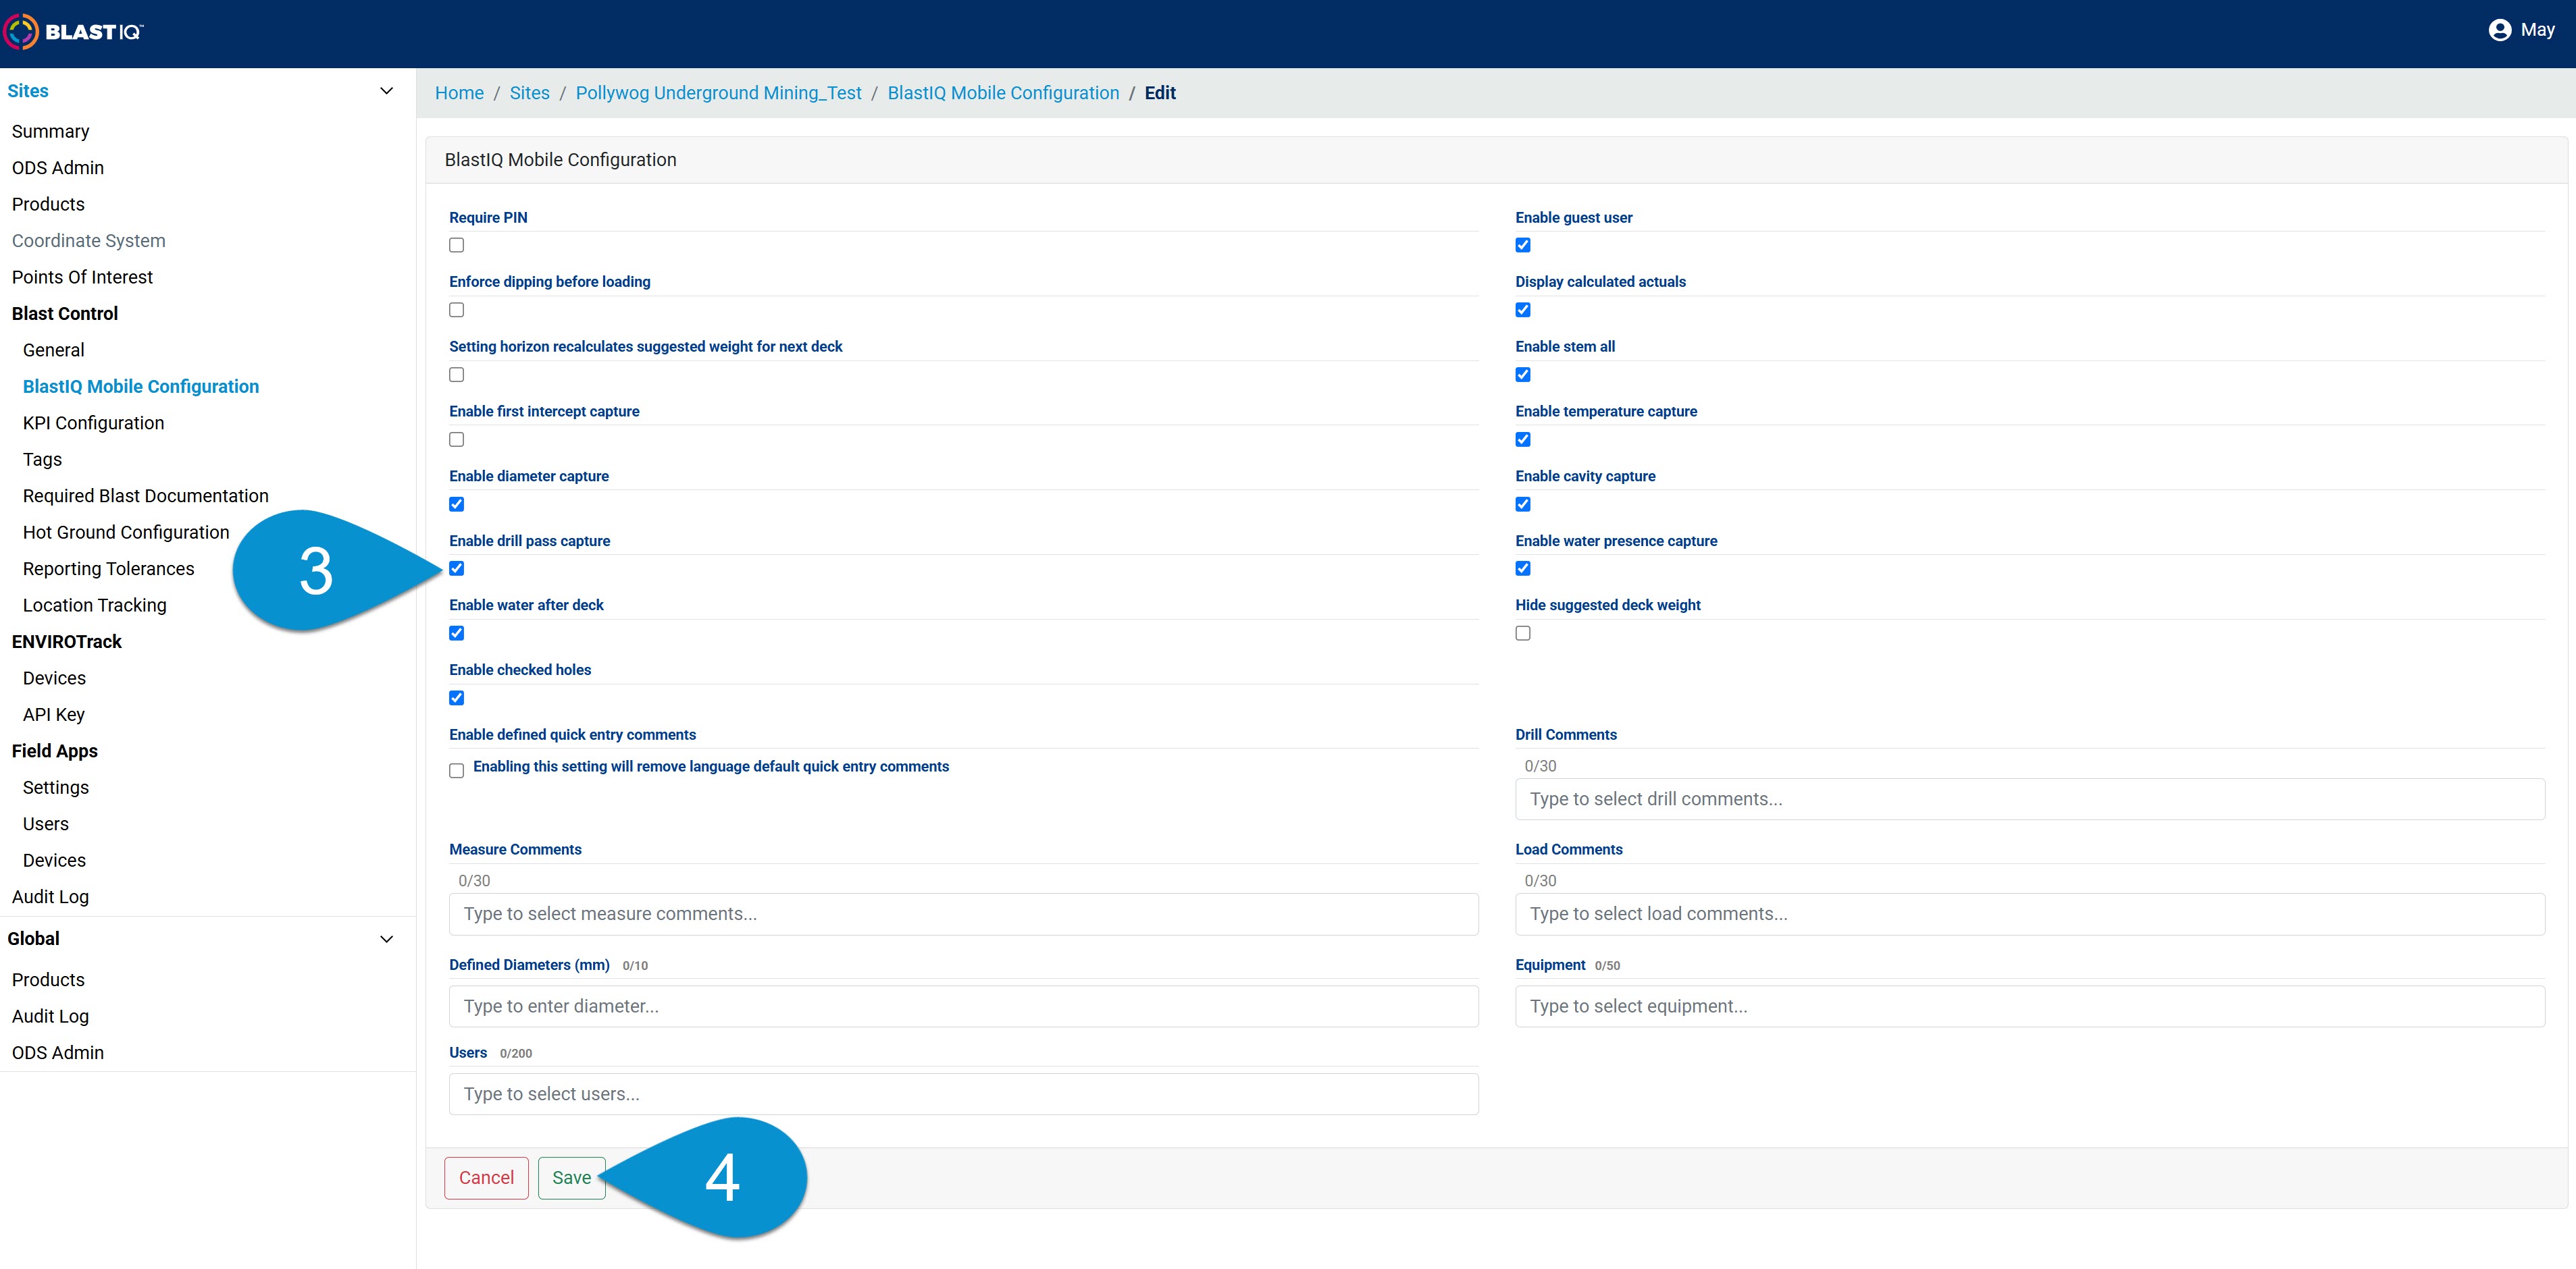Open ODS Admin under Global
2576x1269 pixels.
tap(58, 1053)
